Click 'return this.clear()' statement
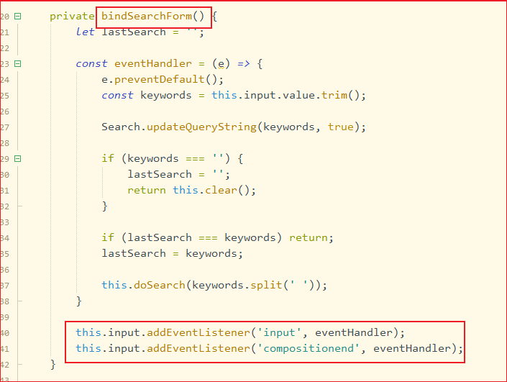Screen dimensions: 507x382 (191, 191)
